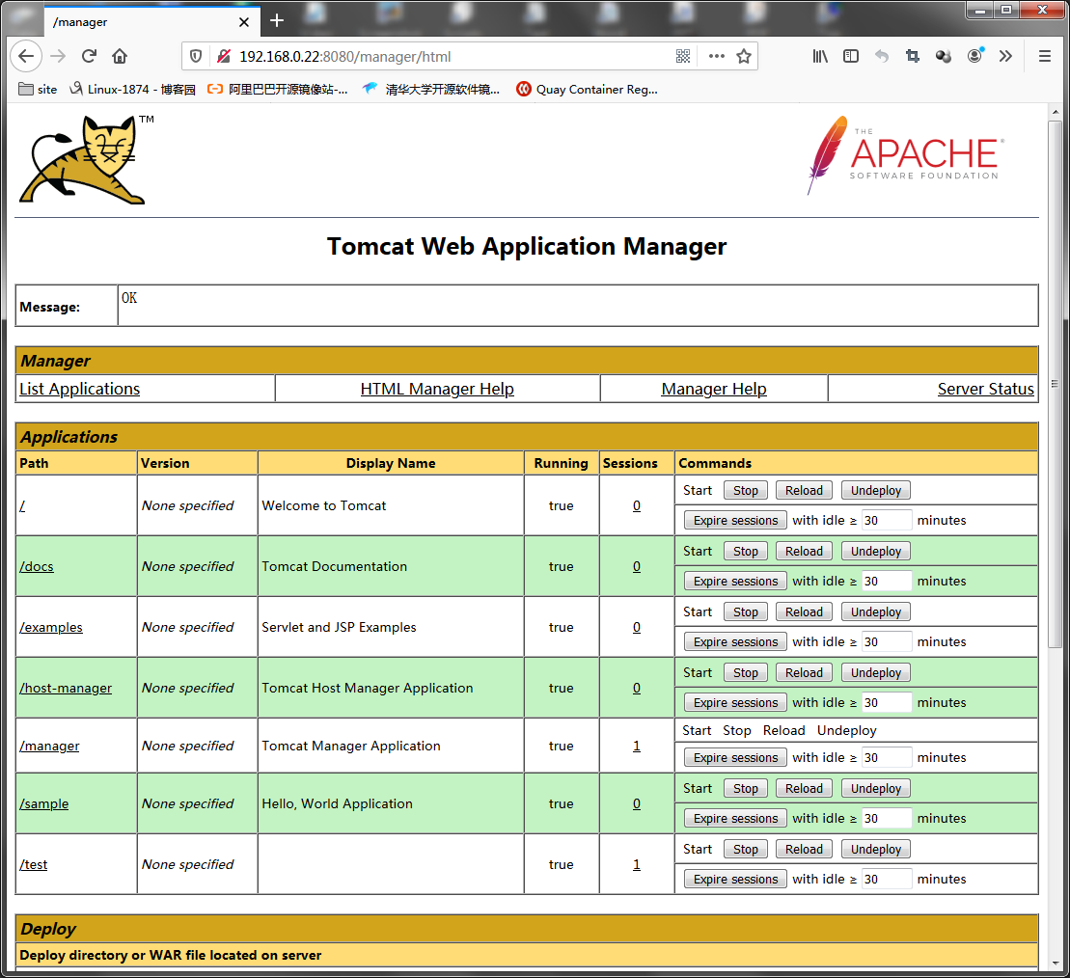Screen dimensions: 1070x978
Task: Open the 清华大学开源软件镜像 bookmark
Action: (430, 90)
